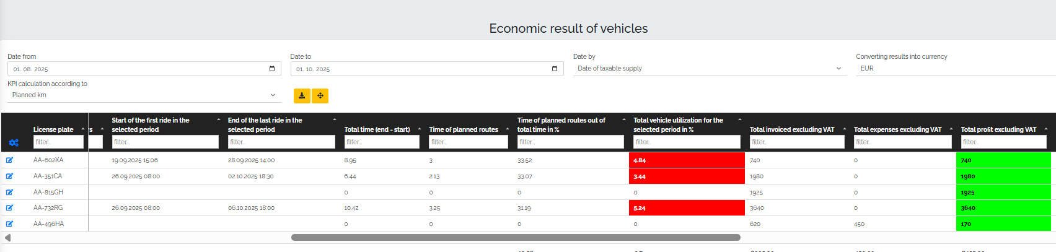This screenshot has height=252, width=1056.
Task: Open edit icon for AA-496HA
Action: pos(10,224)
